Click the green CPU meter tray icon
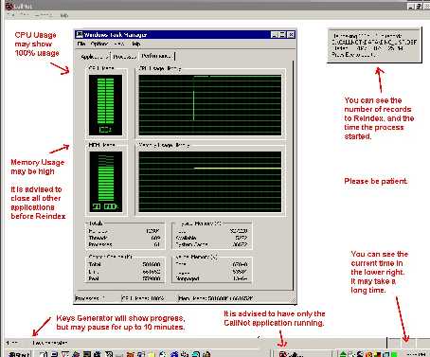 pos(393,354)
